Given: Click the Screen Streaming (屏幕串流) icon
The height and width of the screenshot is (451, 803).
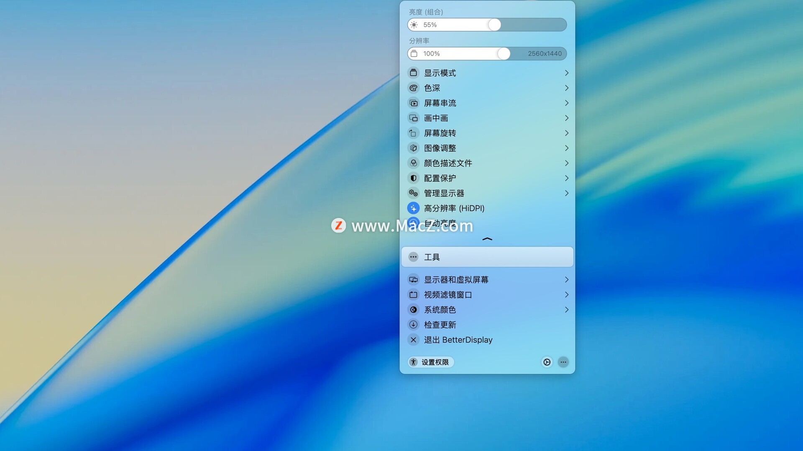Looking at the screenshot, I should click(413, 103).
